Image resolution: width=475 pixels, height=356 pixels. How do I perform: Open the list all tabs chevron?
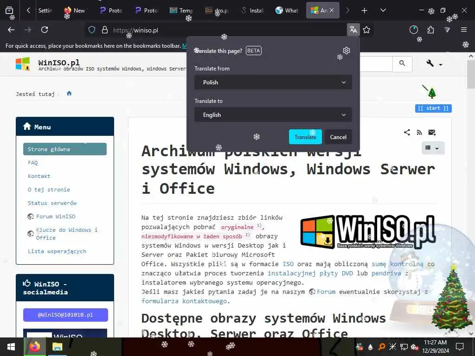383,10
